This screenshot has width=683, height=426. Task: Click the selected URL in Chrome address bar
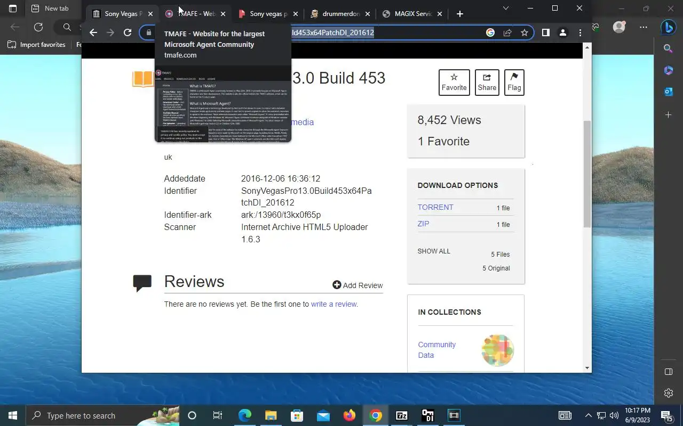332,32
